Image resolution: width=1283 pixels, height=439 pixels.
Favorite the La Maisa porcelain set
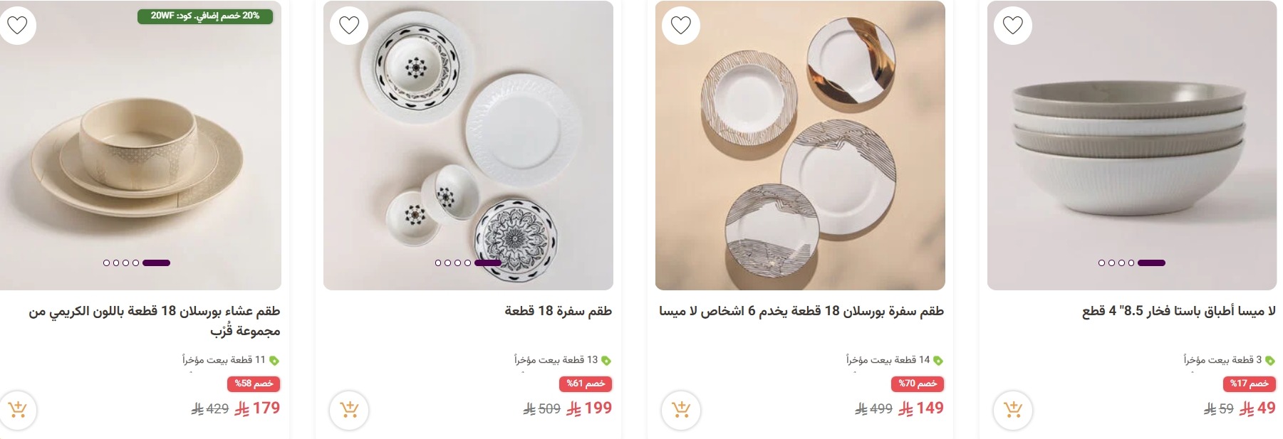coord(681,25)
